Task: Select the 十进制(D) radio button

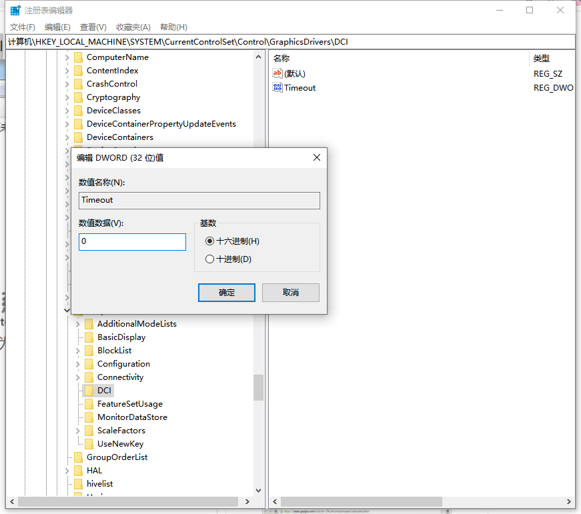Action: [210, 258]
